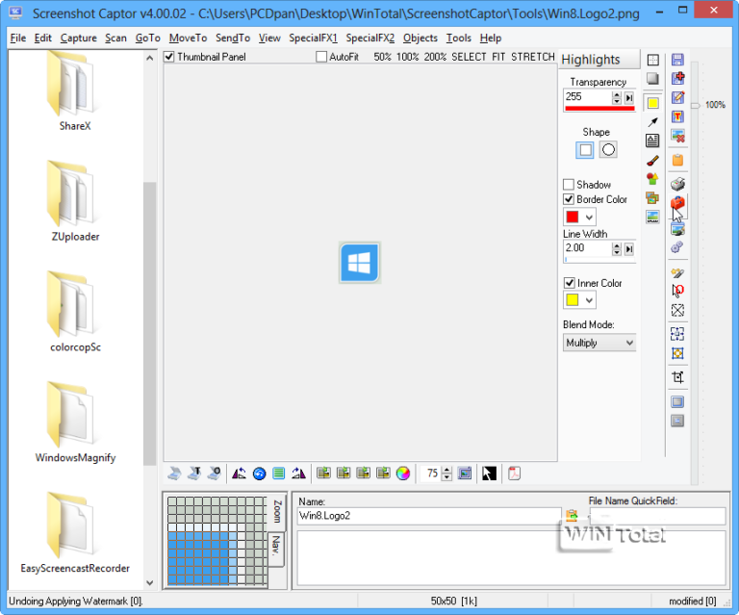Click the grid selection icon at top
The image size is (739, 615).
tap(652, 60)
